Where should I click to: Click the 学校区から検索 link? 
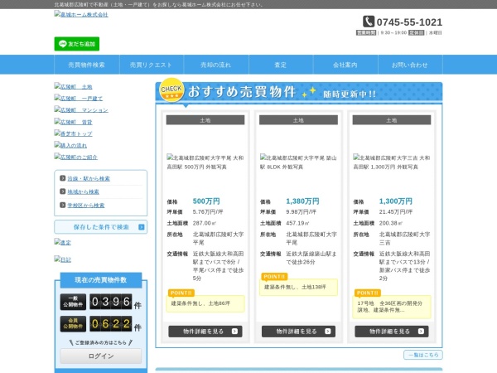pos(86,206)
